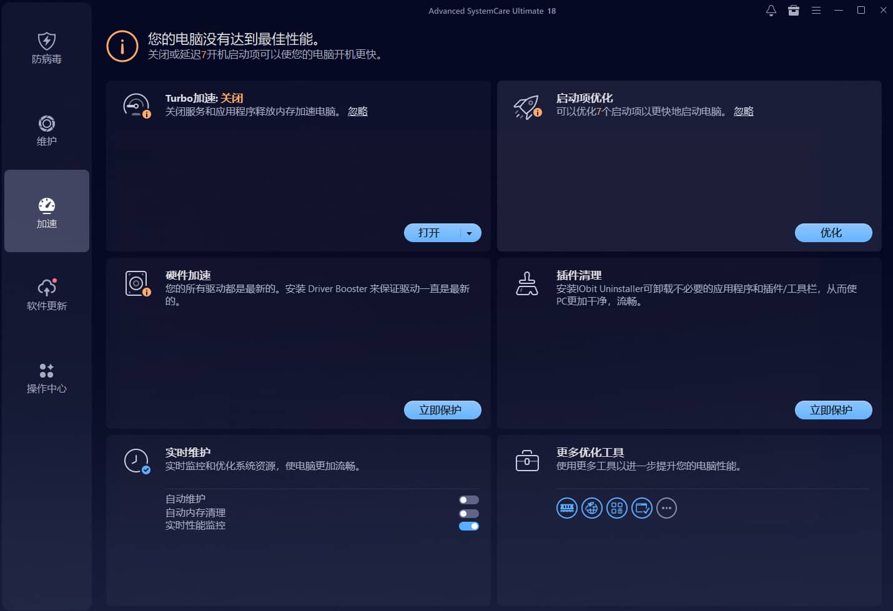Click the orange info warning icon
The image size is (893, 611).
122,46
